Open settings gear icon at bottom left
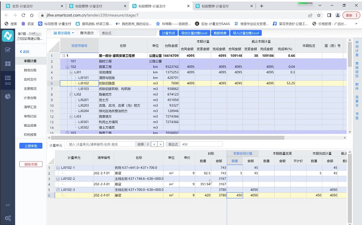The height and width of the screenshot is (225, 362). [8, 218]
